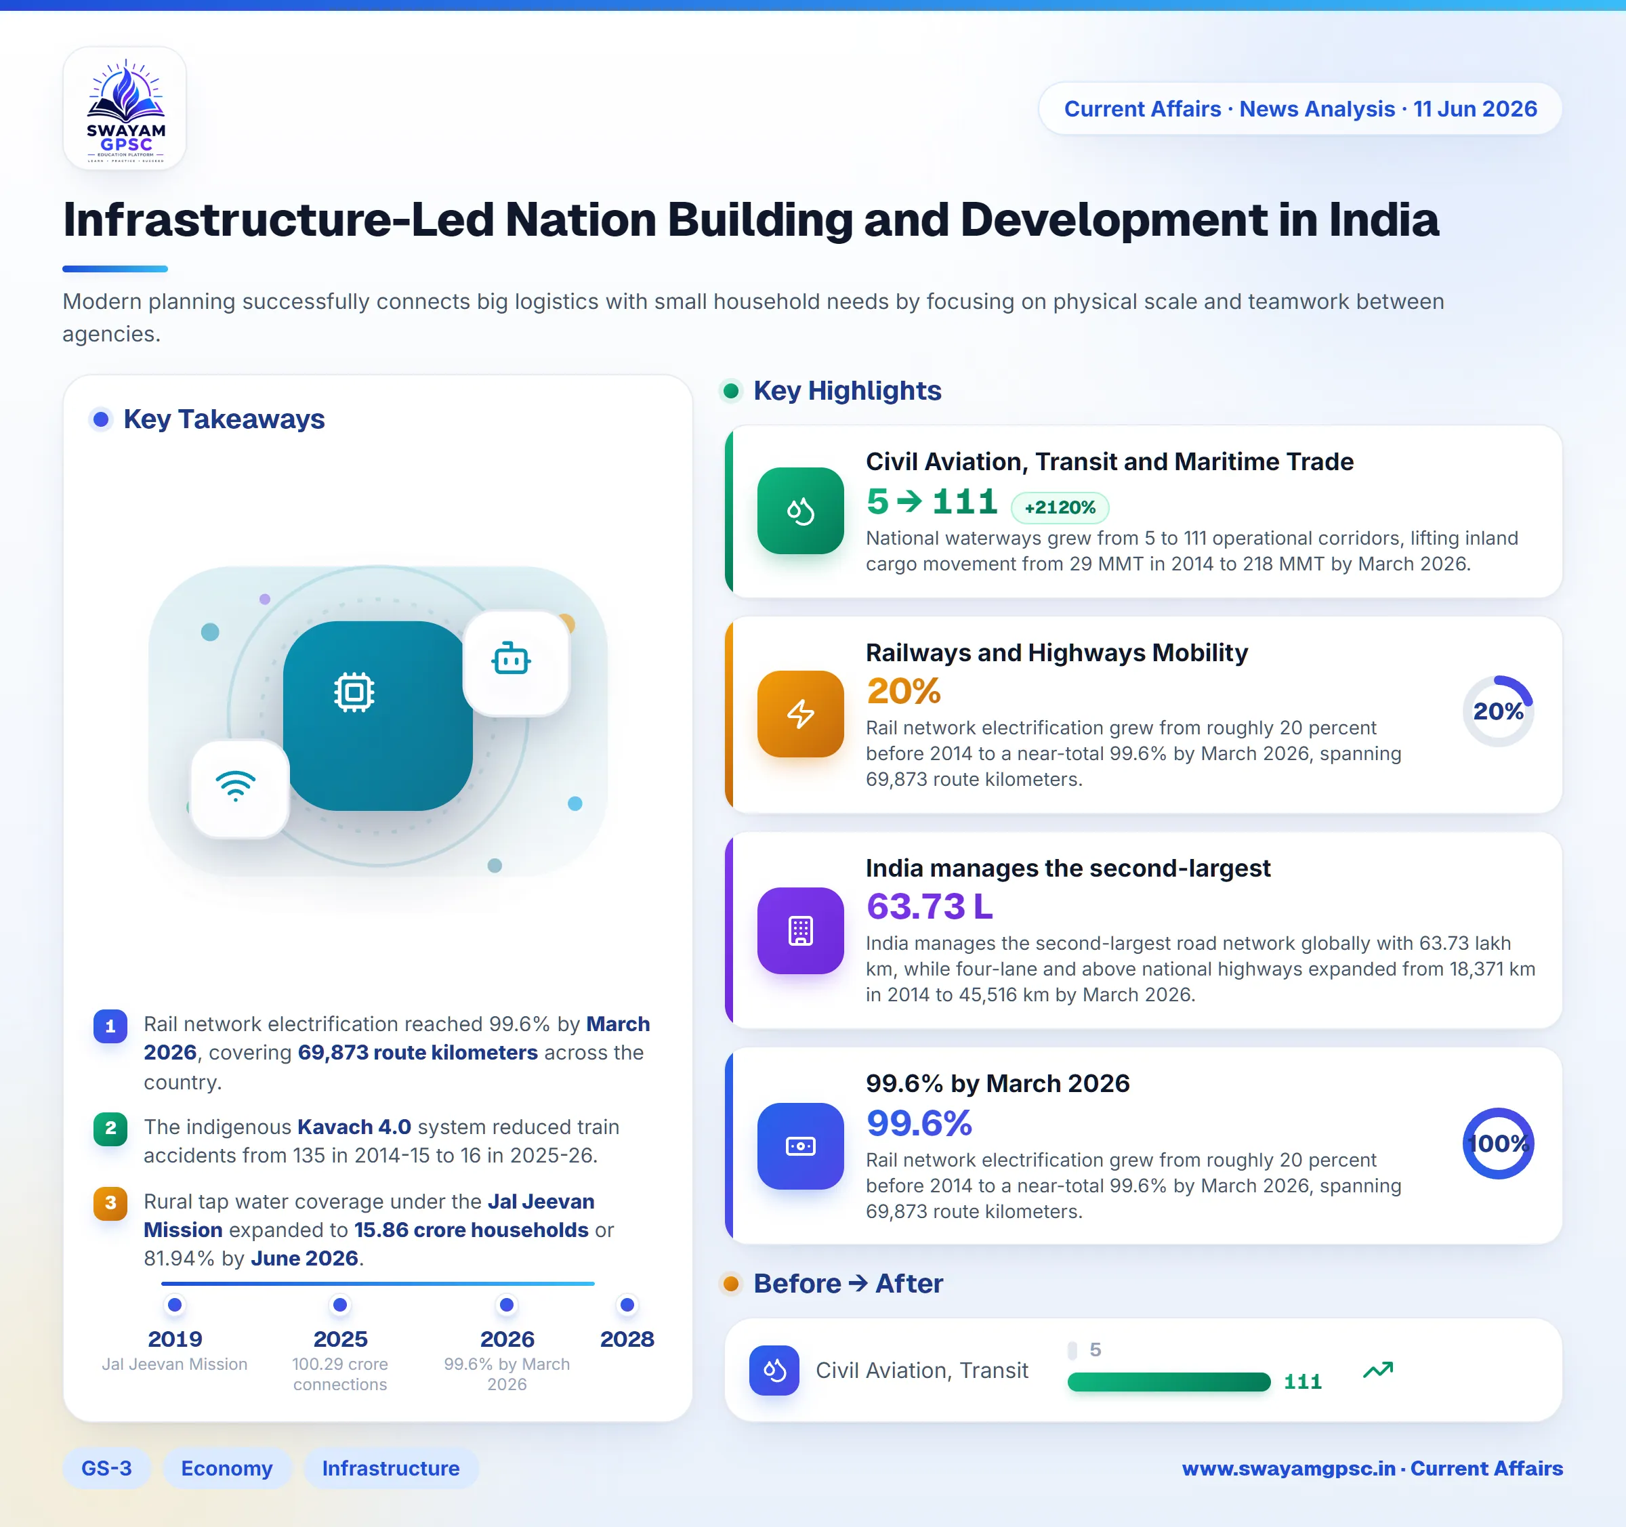Click the green upward trend arrow icon

pos(1378,1370)
